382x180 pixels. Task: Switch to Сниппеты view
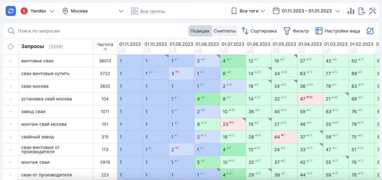pyautogui.click(x=225, y=31)
